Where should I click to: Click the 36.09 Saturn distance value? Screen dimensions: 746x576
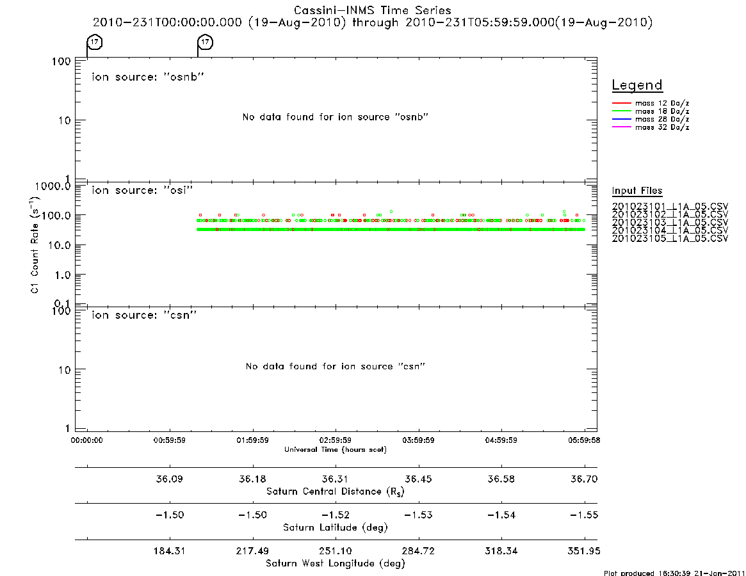click(x=170, y=479)
